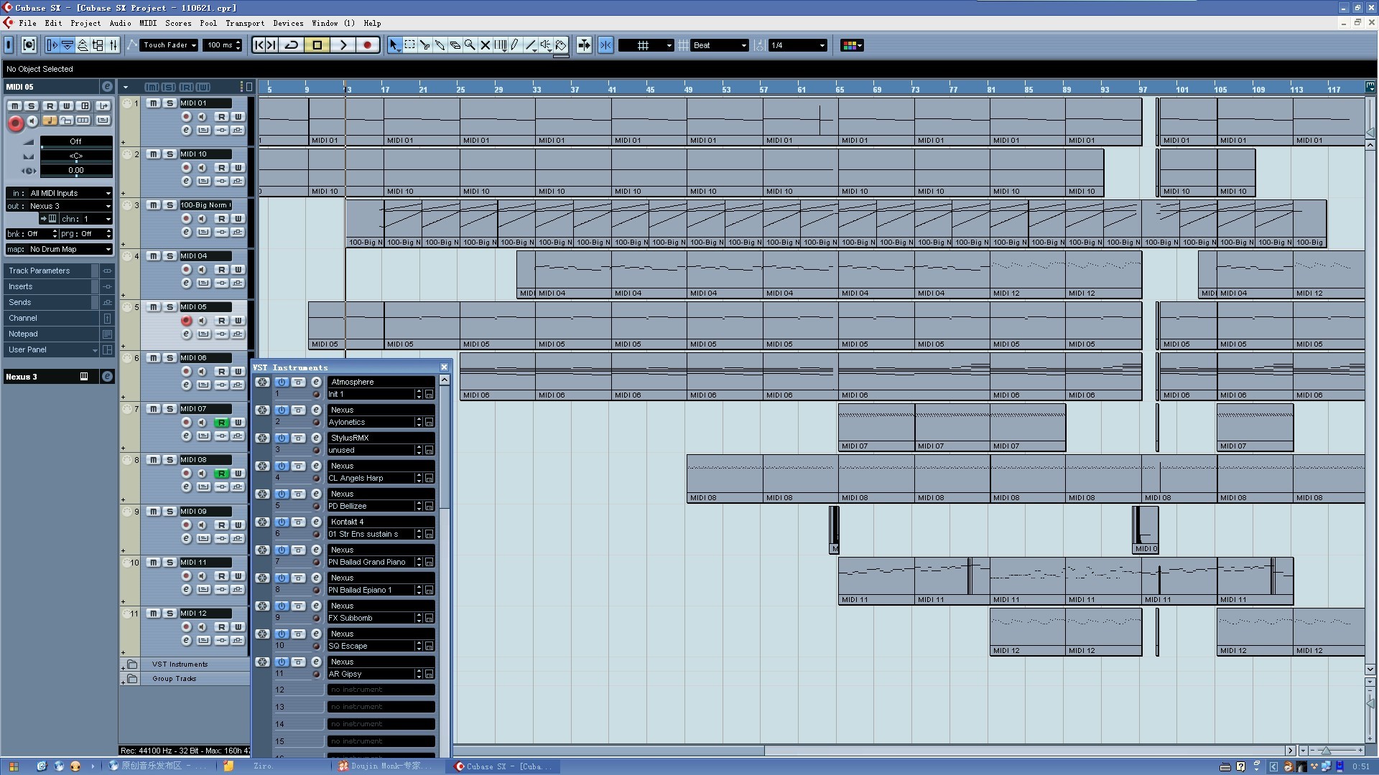Screen dimensions: 1379x775
Task: Enable Write automation on MIDI 08
Action: (x=238, y=474)
